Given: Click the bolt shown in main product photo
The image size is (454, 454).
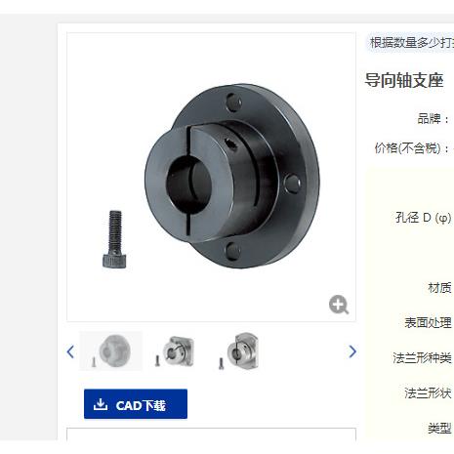Looking at the screenshot, I should (x=114, y=239).
